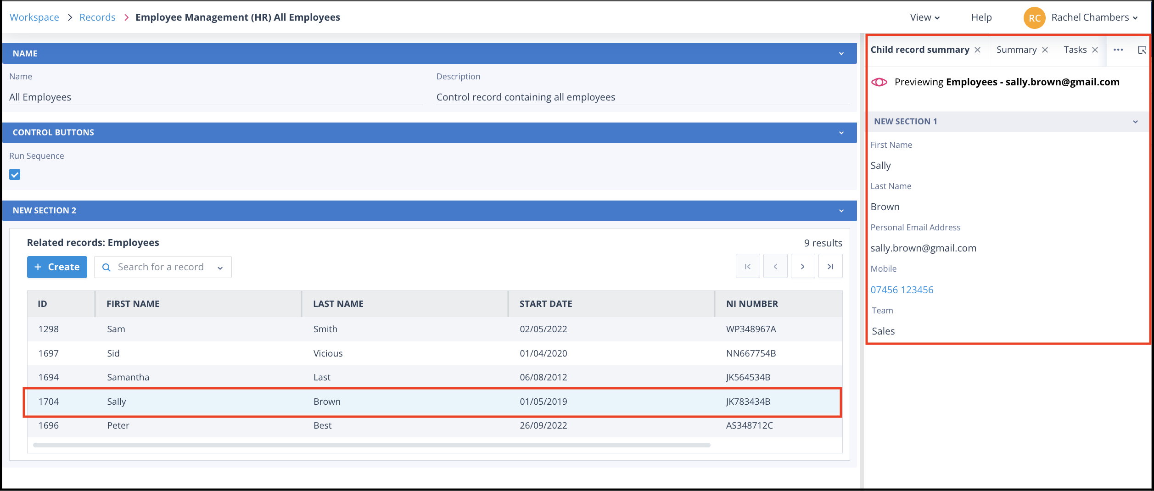The height and width of the screenshot is (491, 1154).
Task: Click the Create button
Action: (x=57, y=267)
